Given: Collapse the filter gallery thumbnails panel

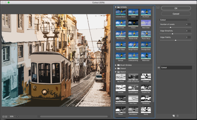Looking at the screenshot, I should (x=158, y=7).
